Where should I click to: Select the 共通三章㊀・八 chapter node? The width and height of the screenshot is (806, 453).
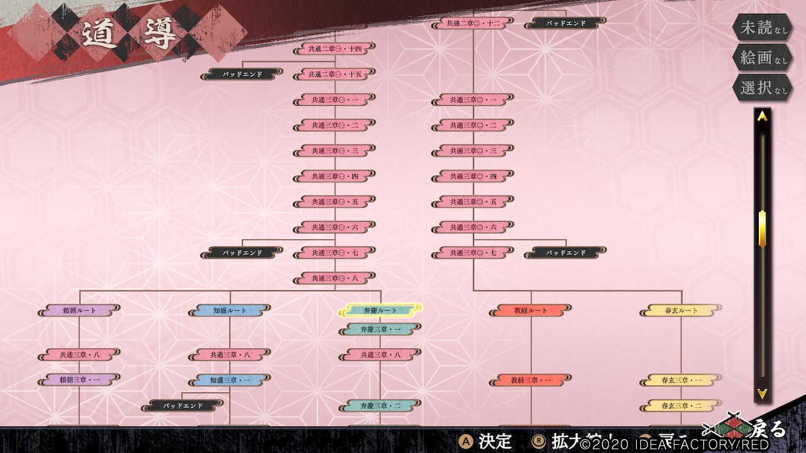tap(334, 277)
